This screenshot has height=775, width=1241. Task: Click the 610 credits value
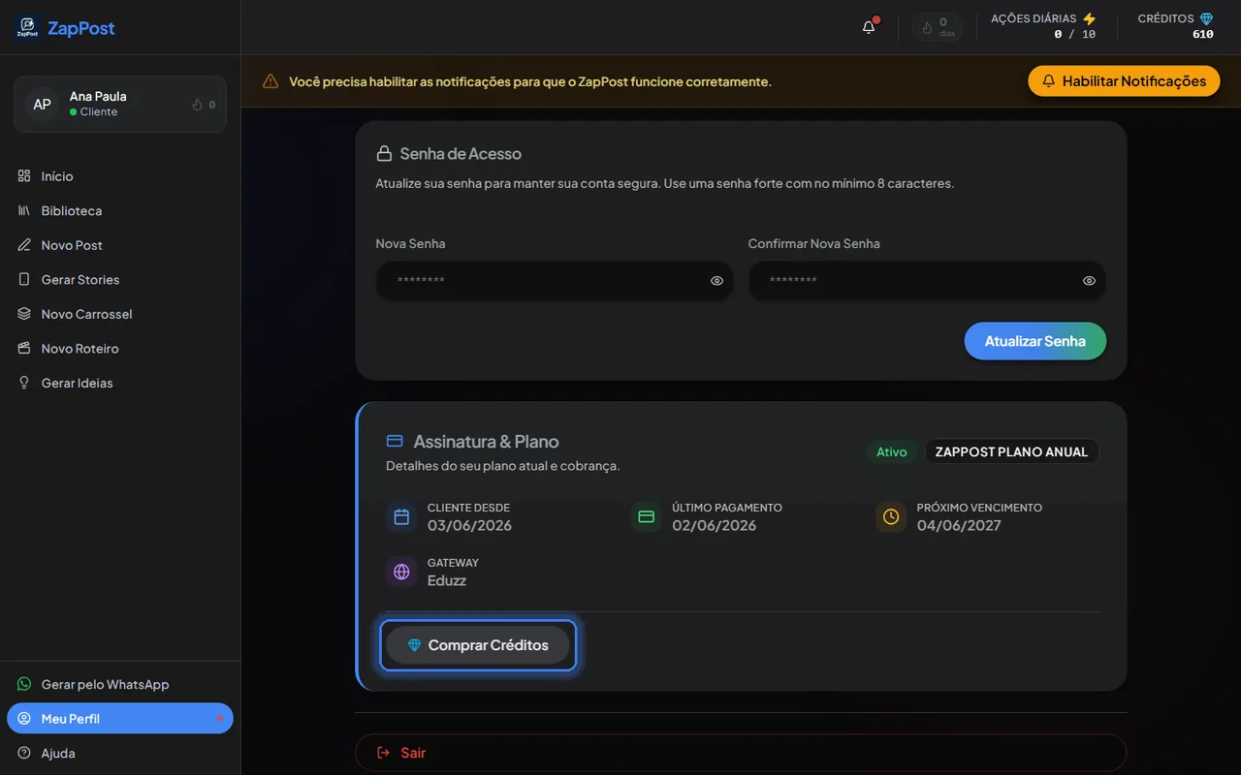[x=1203, y=35]
